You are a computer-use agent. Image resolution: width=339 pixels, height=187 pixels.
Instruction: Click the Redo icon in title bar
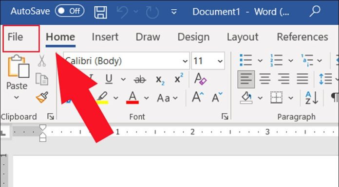point(152,12)
